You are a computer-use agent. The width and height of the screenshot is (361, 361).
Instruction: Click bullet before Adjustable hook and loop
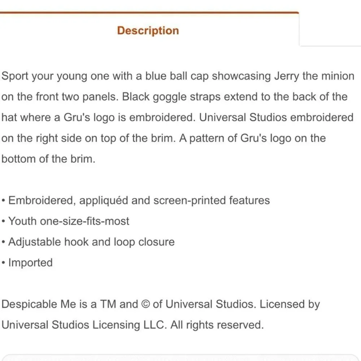click(x=3, y=242)
